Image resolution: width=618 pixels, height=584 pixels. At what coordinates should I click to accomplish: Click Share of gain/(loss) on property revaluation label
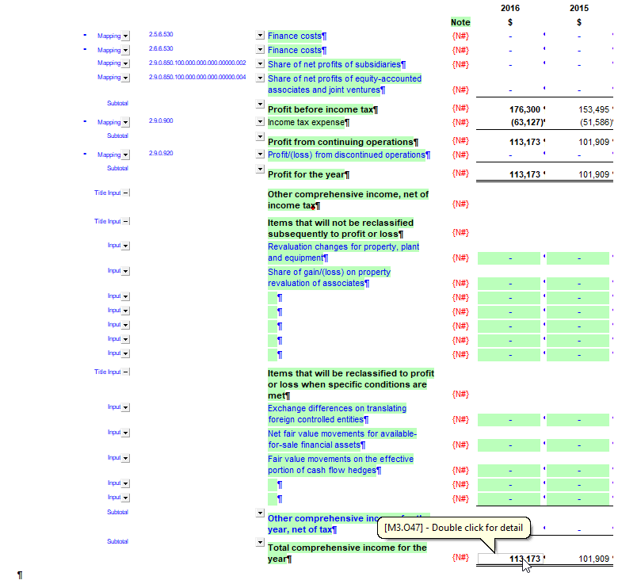point(329,277)
